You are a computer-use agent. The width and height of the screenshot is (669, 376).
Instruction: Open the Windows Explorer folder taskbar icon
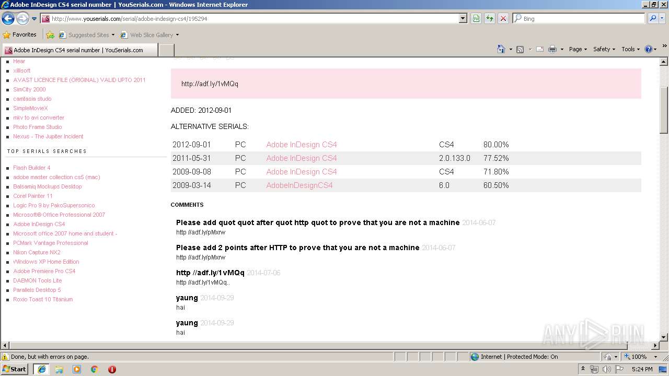click(x=59, y=369)
